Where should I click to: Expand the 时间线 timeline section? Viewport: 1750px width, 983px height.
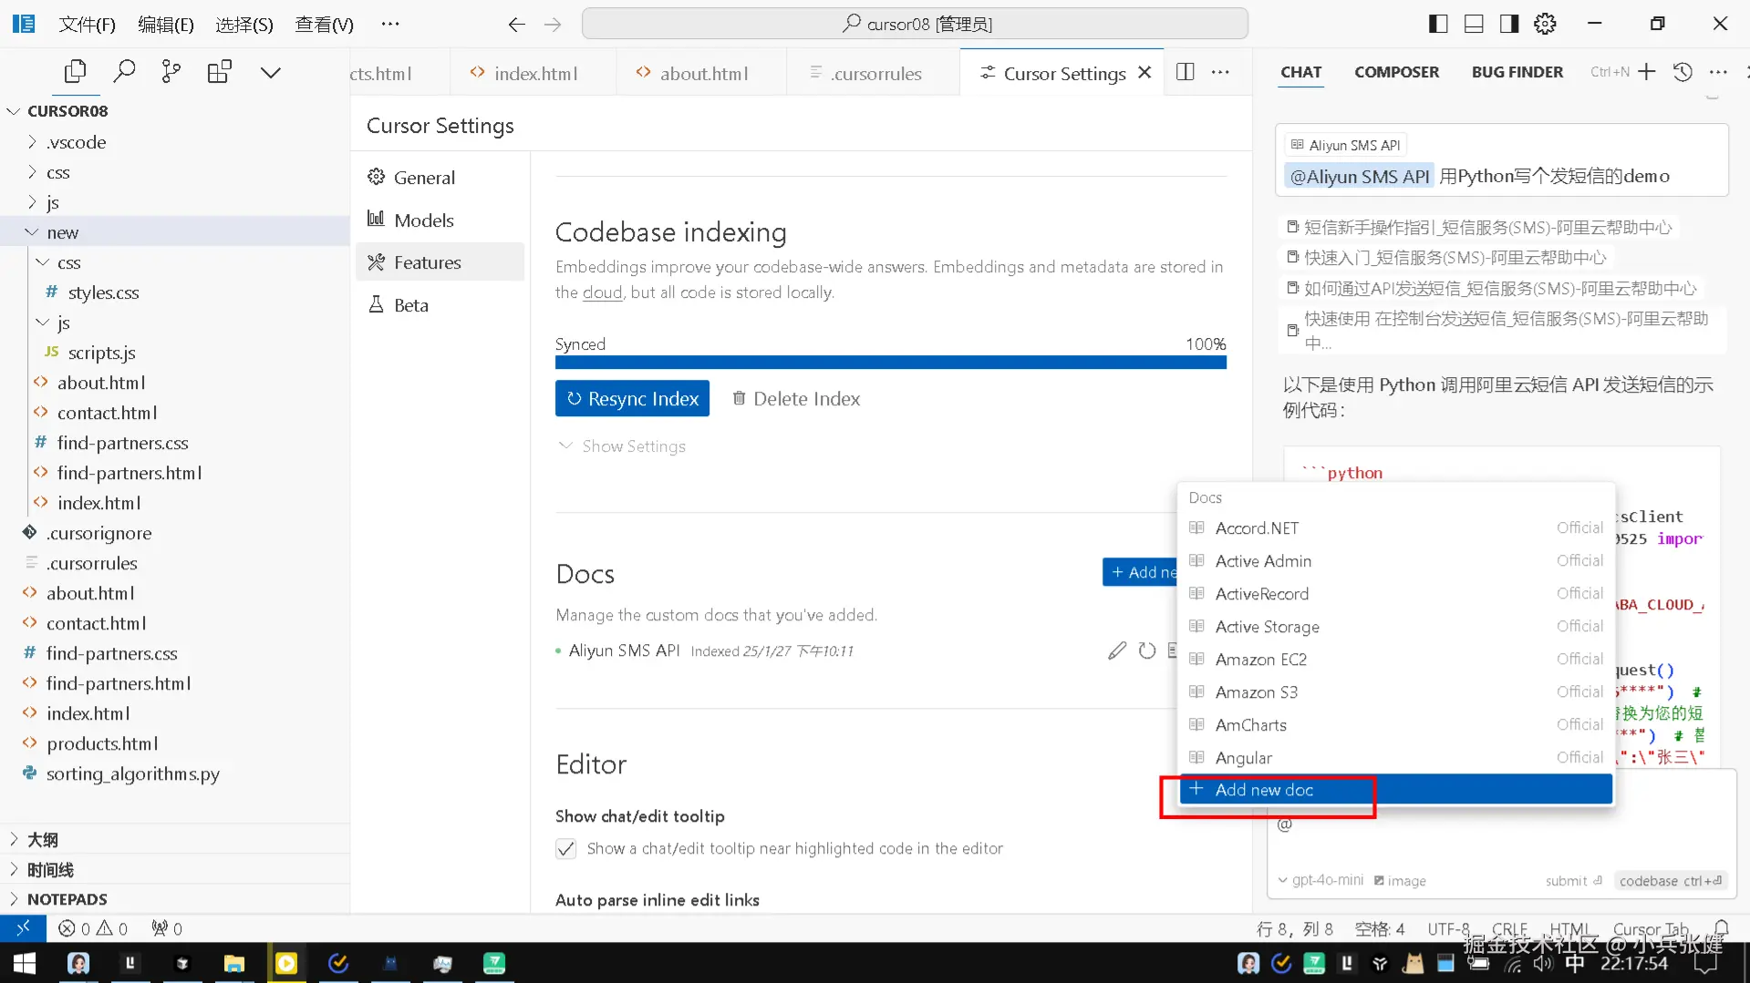(x=175, y=870)
